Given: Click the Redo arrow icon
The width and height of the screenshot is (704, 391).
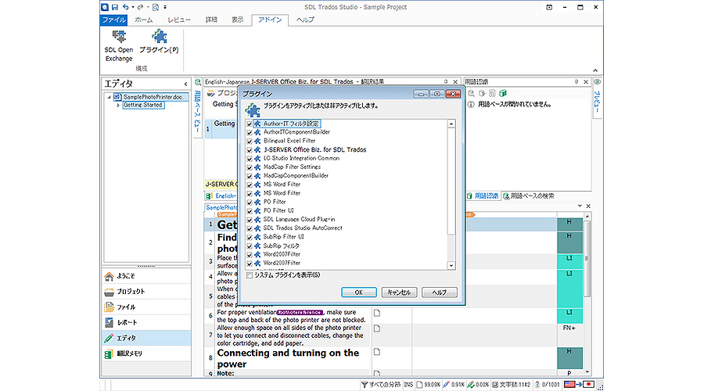Looking at the screenshot, I should click(x=141, y=7).
